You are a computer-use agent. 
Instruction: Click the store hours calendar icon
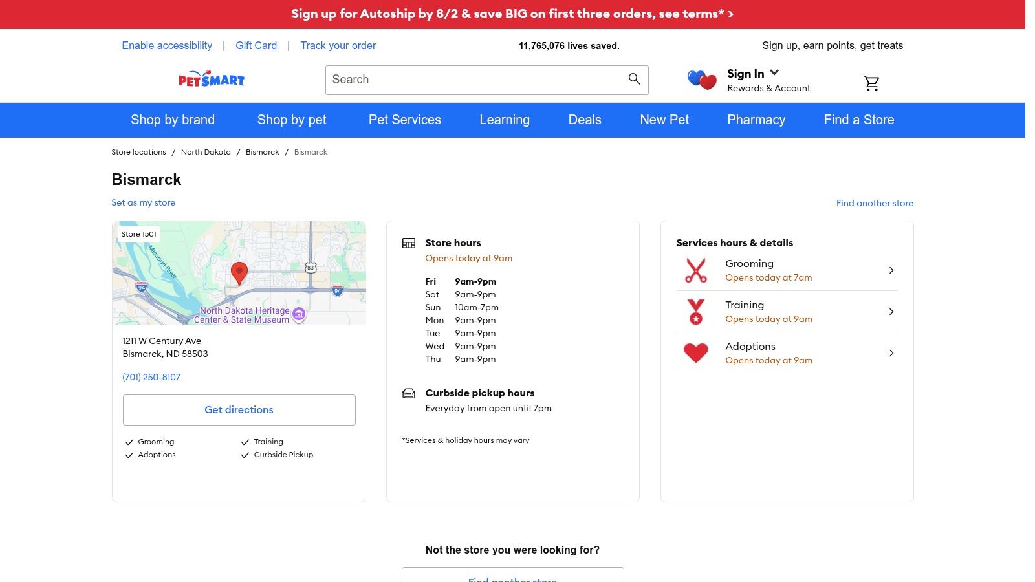coord(409,243)
